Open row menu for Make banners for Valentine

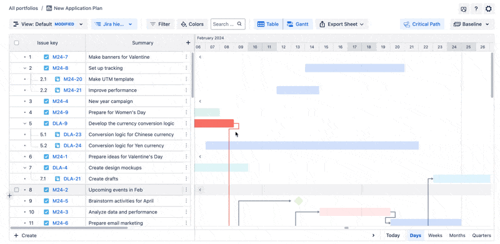point(186,57)
